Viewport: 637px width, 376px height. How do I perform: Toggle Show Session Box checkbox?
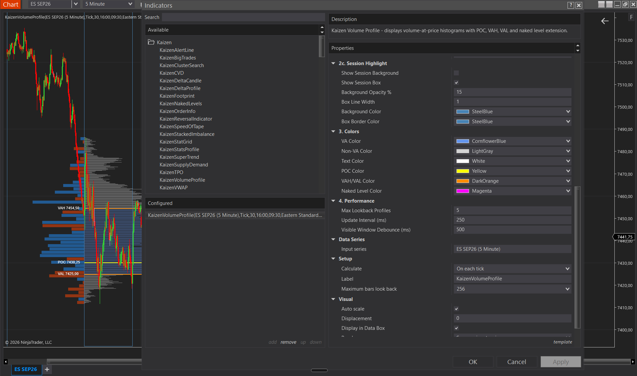point(456,83)
